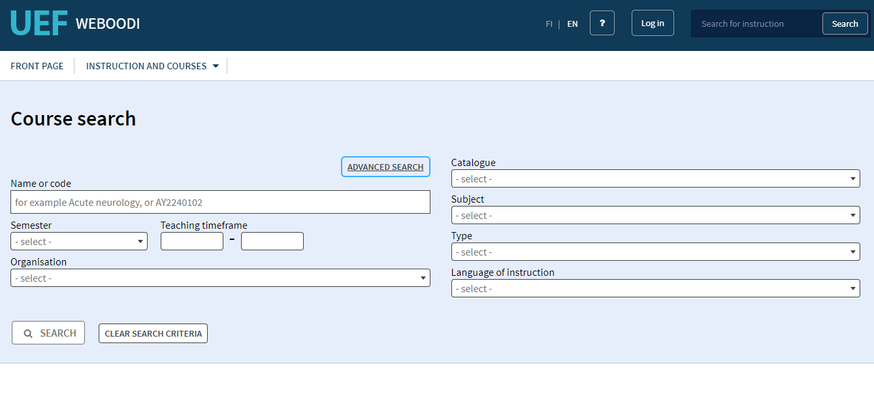
Task: Expand Instruction and Courses menu
Action: pos(152,66)
